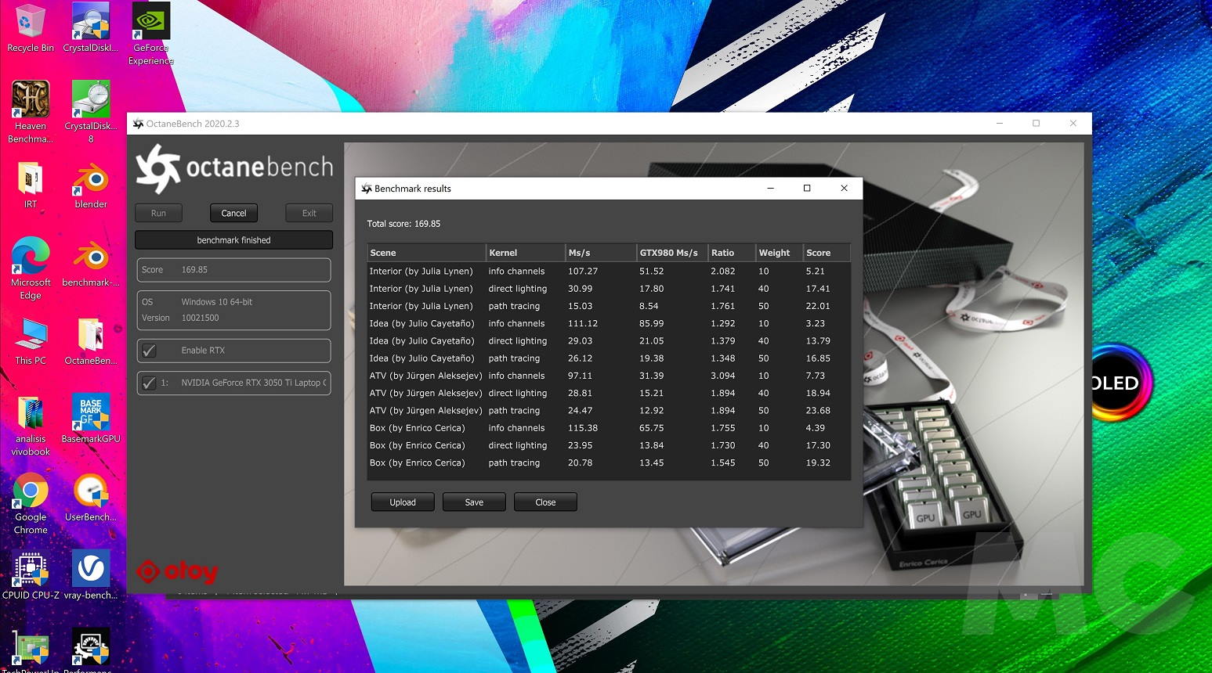Click the Kernel column header
Screen dimensions: 1212x673
[x=525, y=253]
